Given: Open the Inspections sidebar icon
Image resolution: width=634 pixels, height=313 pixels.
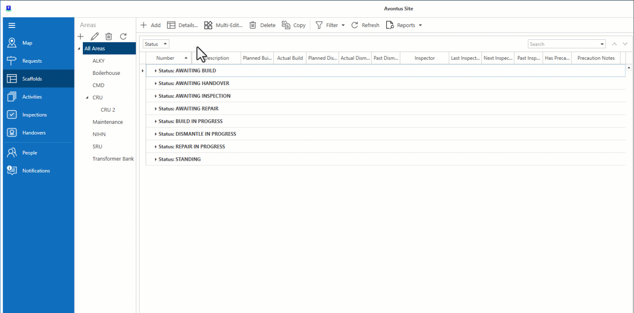Looking at the screenshot, I should point(12,115).
